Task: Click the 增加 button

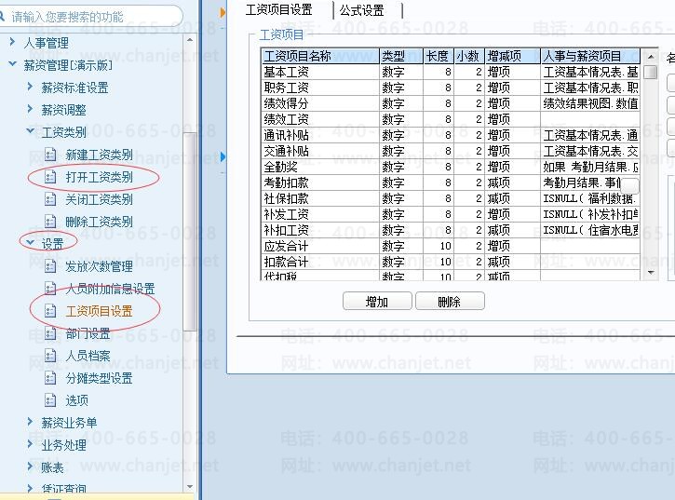Action: 377,301
